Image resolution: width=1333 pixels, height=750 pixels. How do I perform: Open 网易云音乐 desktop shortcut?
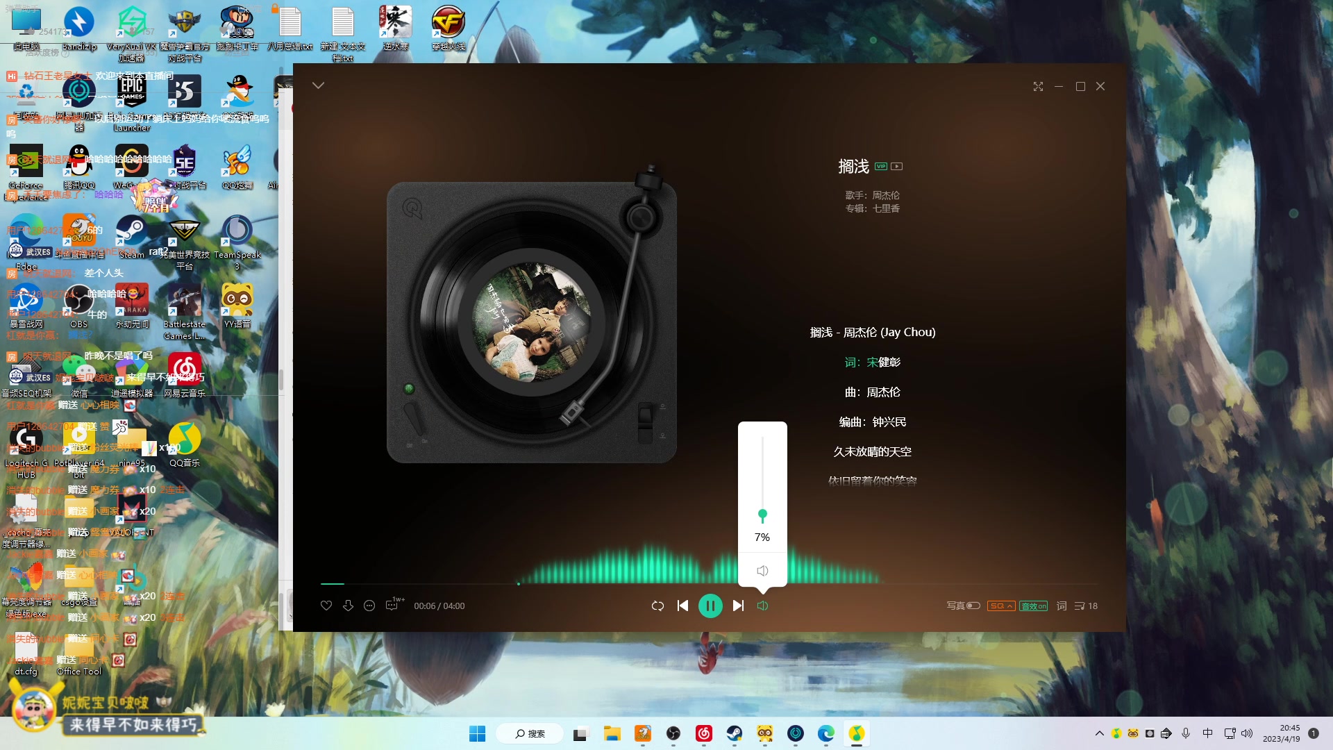point(185,375)
